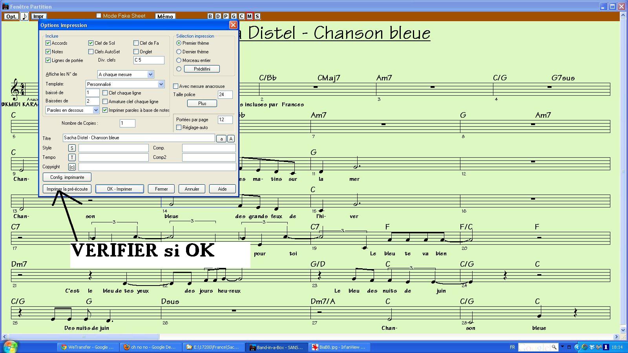This screenshot has height=353, width=628.
Task: Open the Opt. options button in the toolbar
Action: coord(11,16)
